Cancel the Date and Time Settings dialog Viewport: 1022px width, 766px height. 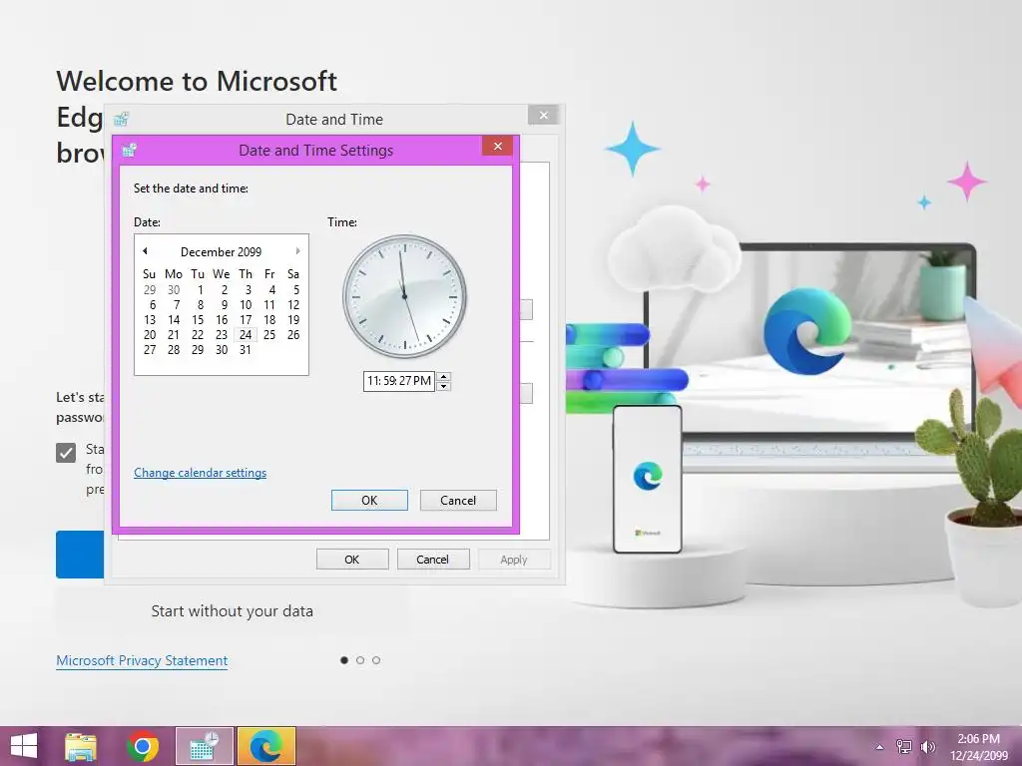pos(458,501)
